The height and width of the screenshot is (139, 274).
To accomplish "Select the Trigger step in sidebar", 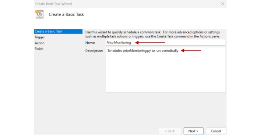I will [40, 37].
